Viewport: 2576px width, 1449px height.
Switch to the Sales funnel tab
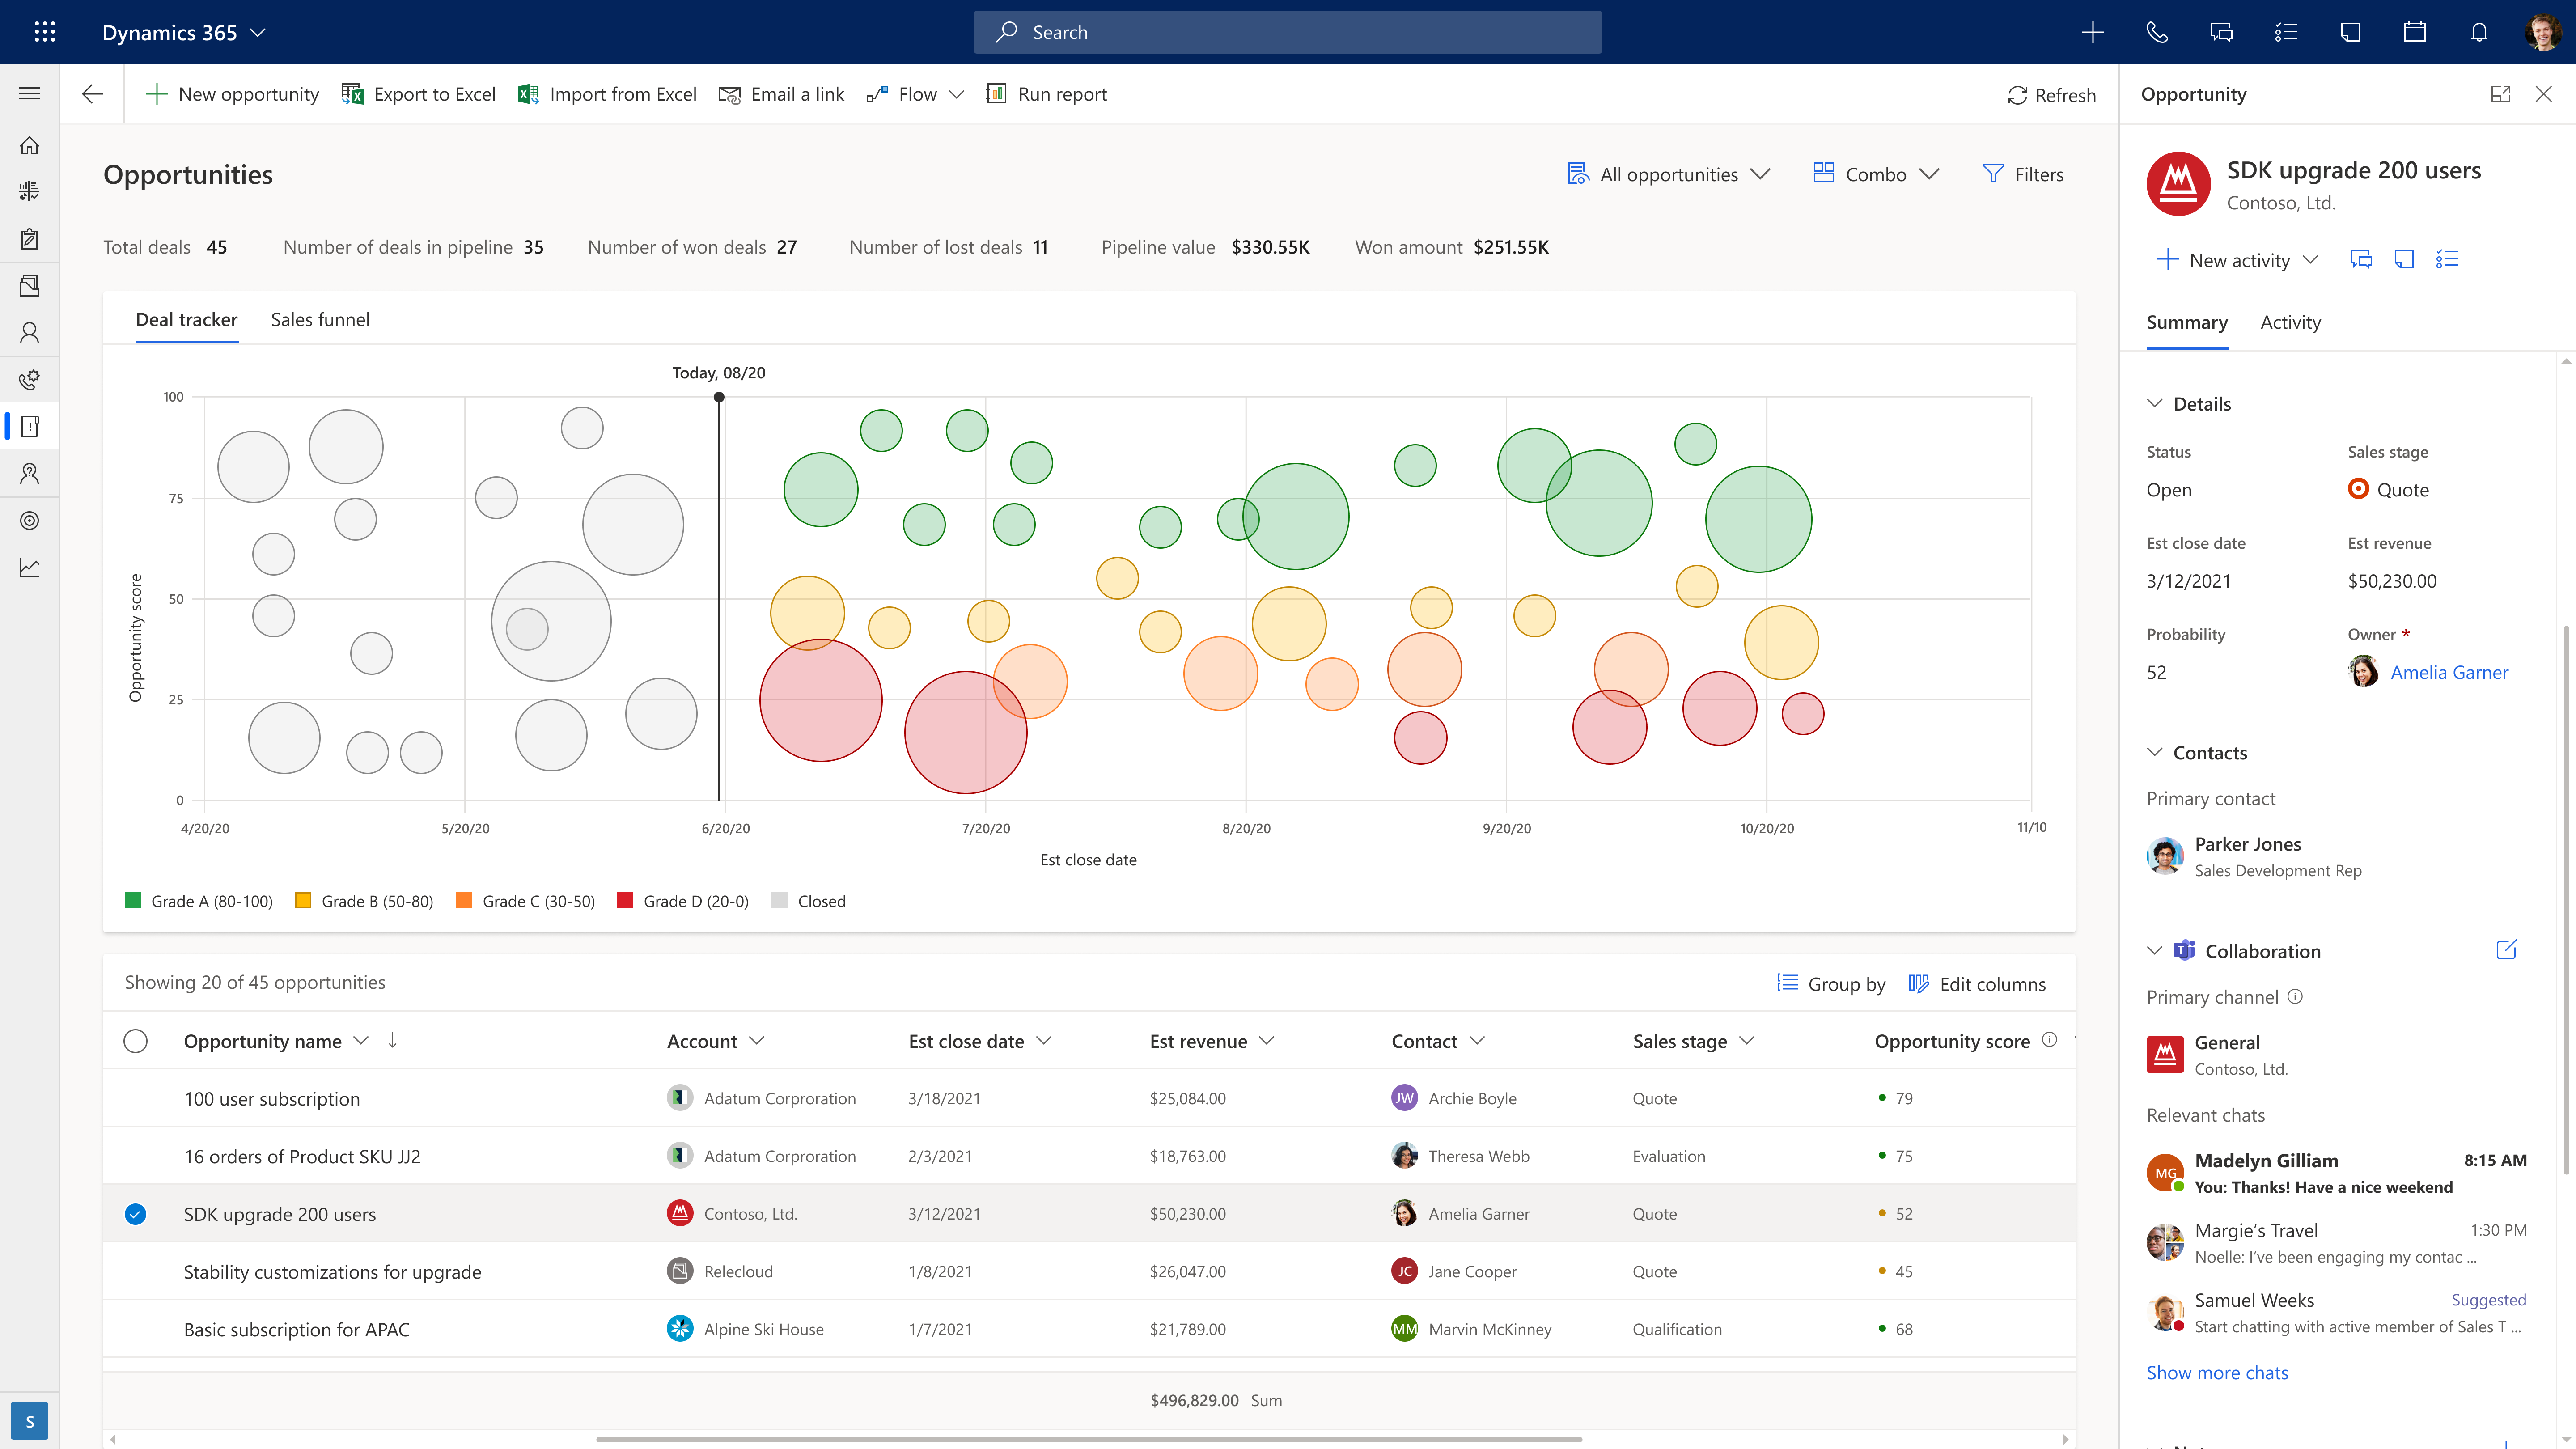click(x=322, y=319)
